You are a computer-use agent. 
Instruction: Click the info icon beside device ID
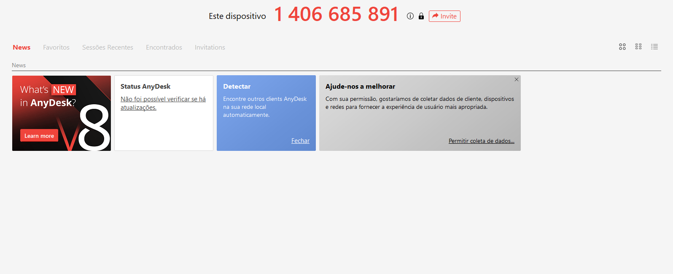click(x=410, y=16)
